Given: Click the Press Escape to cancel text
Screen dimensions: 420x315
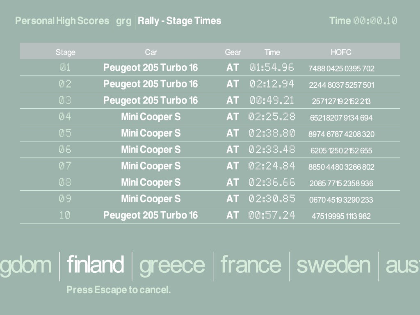Looking at the screenshot, I should point(119,290).
